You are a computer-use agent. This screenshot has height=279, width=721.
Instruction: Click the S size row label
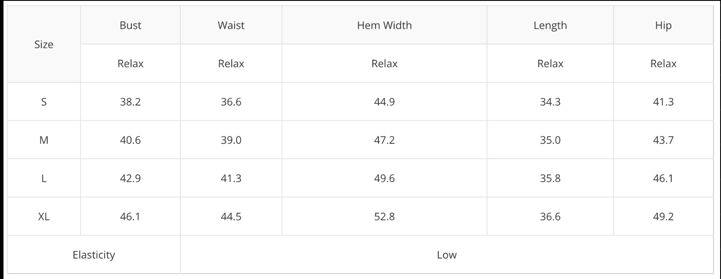[x=44, y=102]
